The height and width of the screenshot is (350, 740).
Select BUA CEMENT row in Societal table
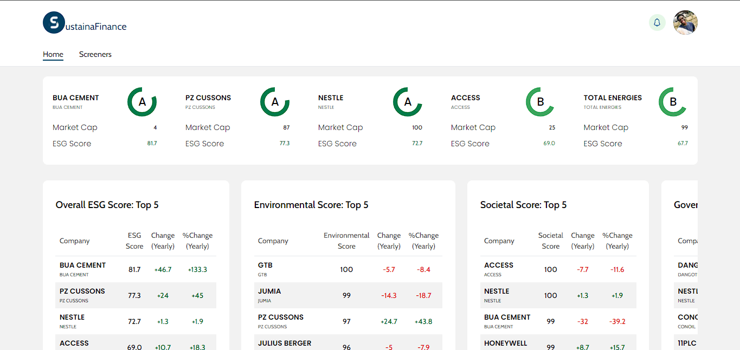558,321
